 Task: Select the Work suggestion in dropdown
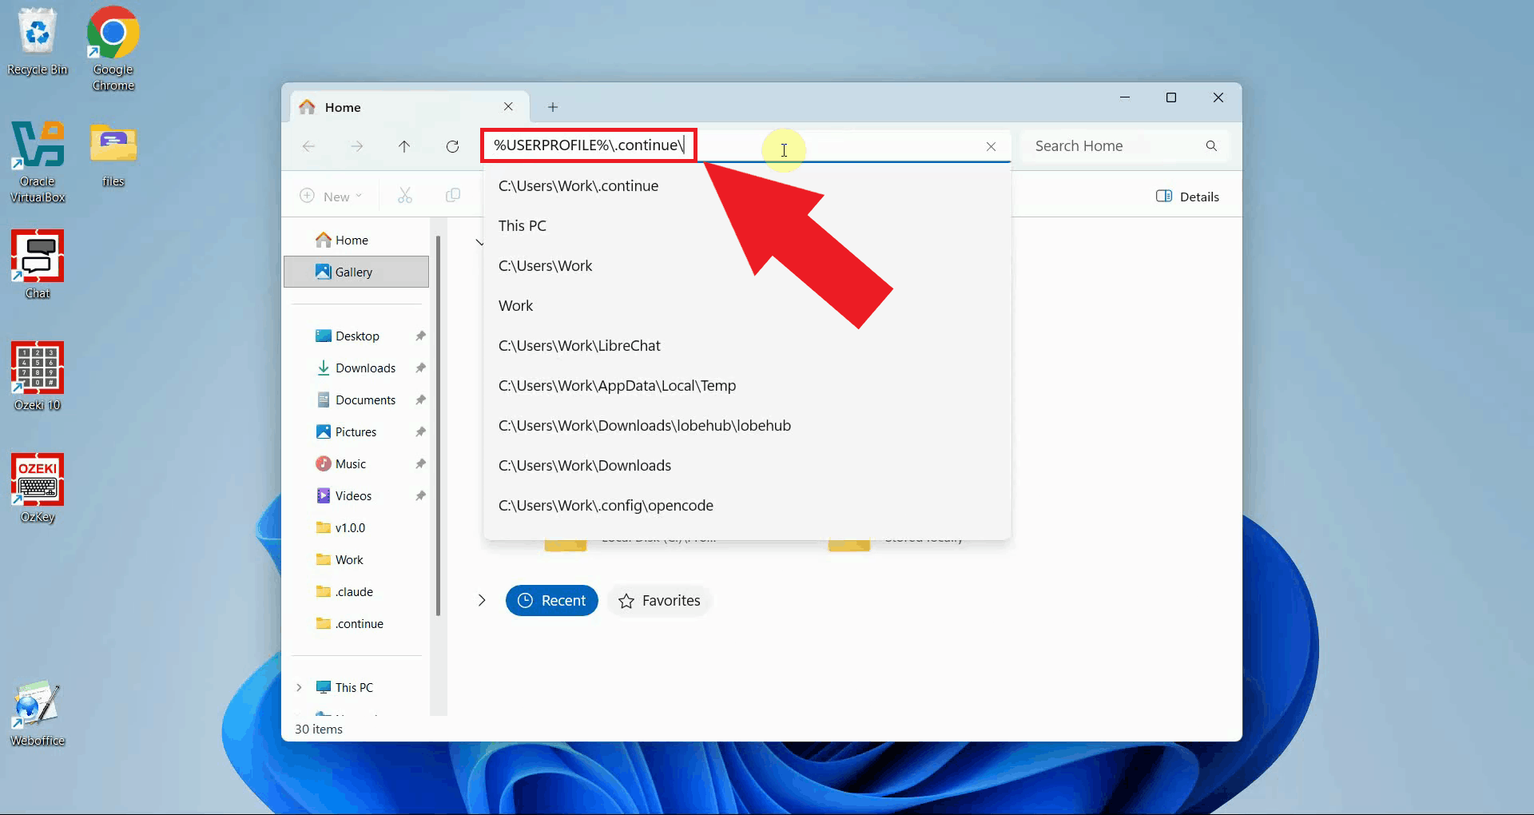747,306
